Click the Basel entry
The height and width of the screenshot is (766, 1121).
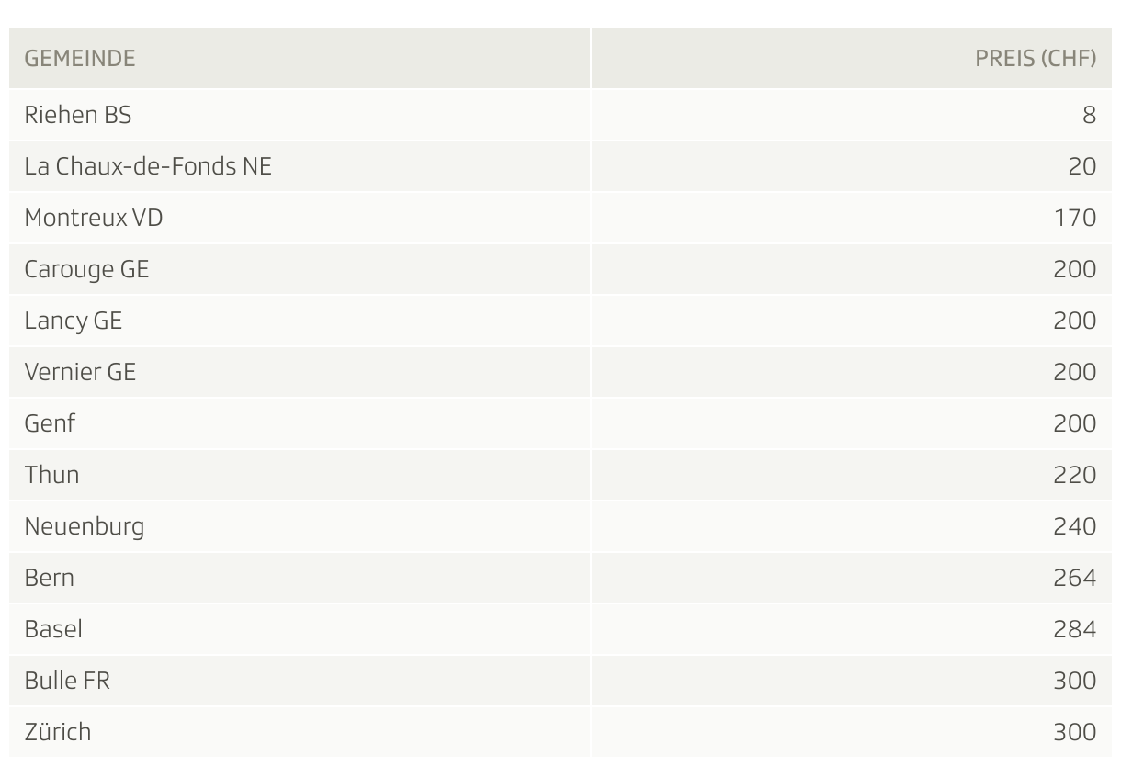coord(53,629)
